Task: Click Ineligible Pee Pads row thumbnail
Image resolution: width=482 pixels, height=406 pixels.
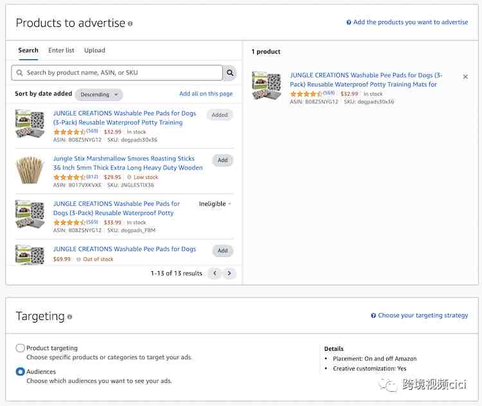Action: pos(30,214)
